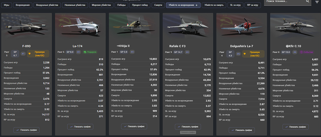Click the Поиск техники search field
The height and width of the screenshot is (137, 321).
pyautogui.click(x=285, y=1)
